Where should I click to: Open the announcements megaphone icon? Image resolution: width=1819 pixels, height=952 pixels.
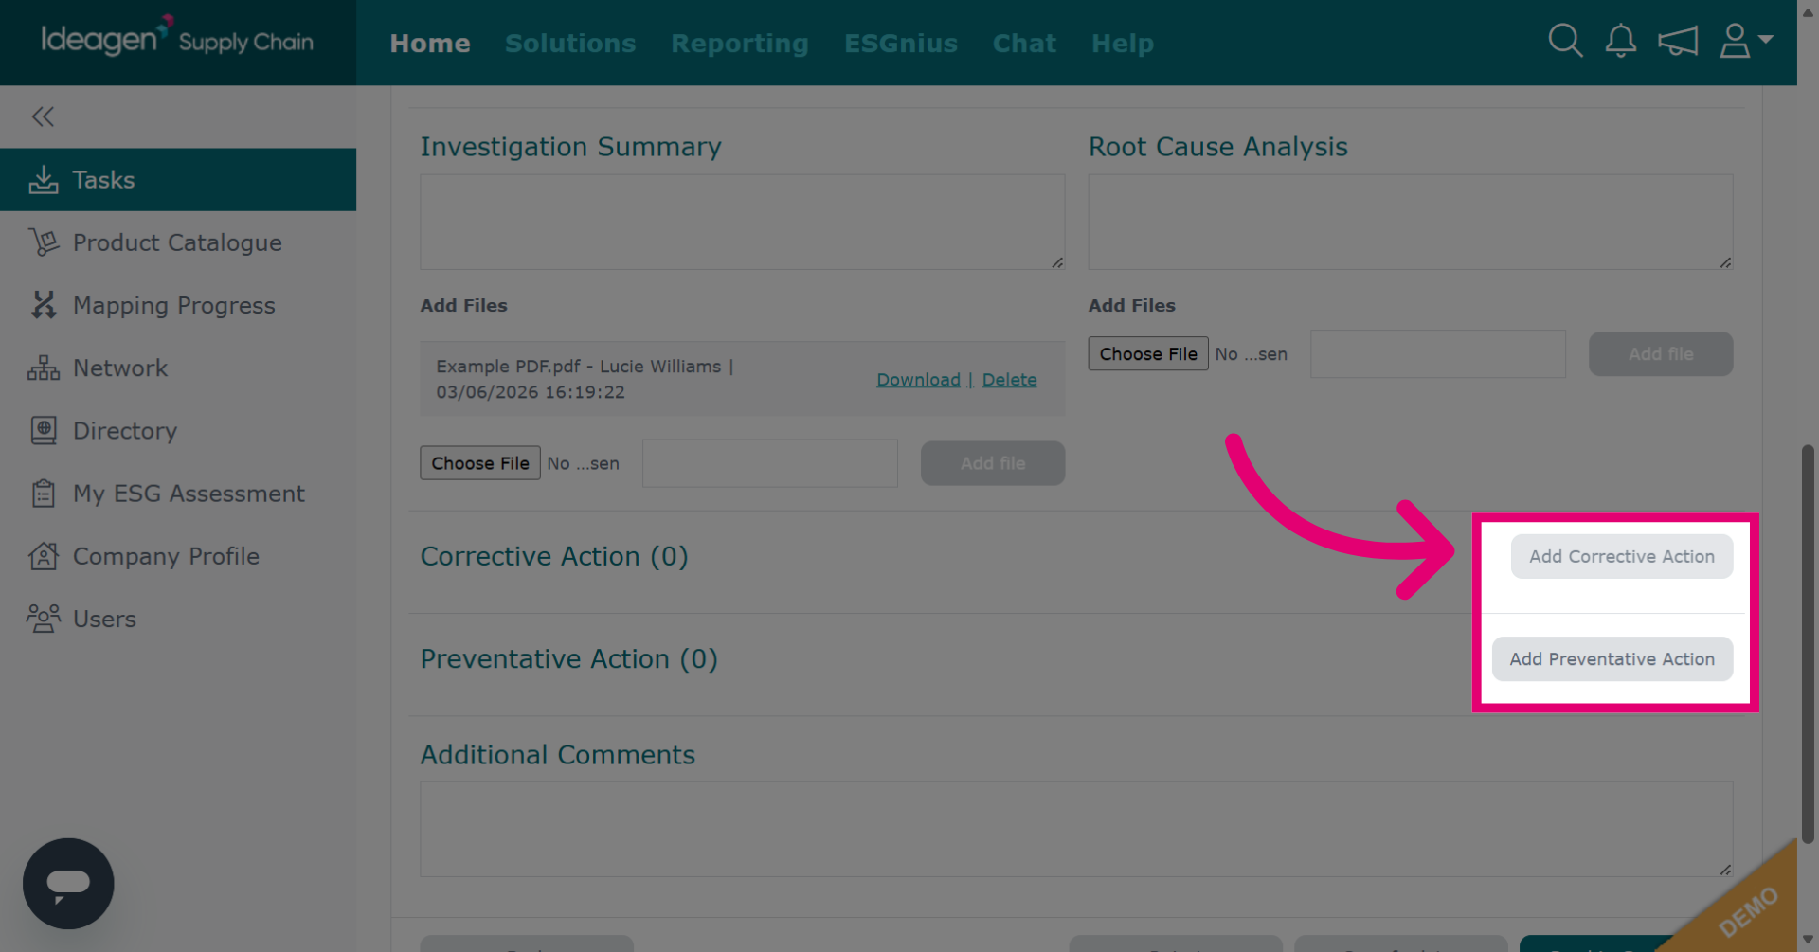(1678, 41)
